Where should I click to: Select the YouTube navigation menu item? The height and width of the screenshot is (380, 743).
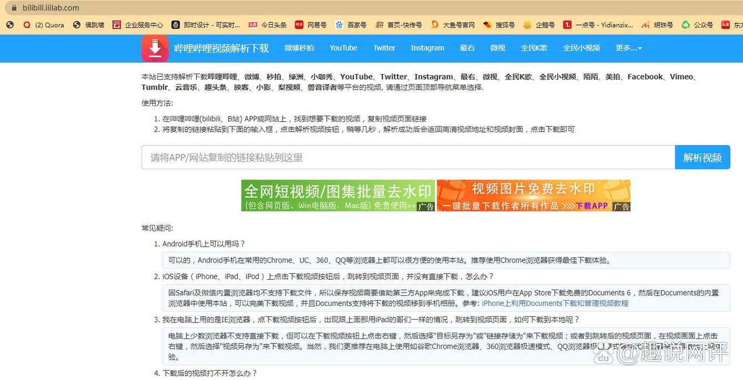point(343,48)
